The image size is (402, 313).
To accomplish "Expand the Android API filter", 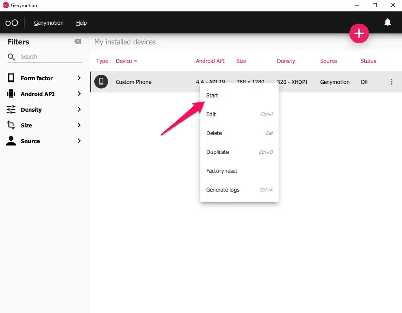I will 79,94.
